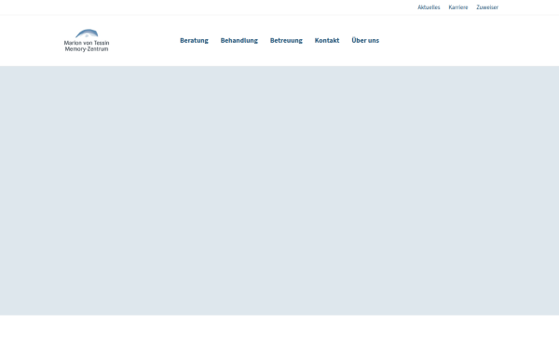
Task: Follow the Aktuelles link
Action: coord(429,7)
